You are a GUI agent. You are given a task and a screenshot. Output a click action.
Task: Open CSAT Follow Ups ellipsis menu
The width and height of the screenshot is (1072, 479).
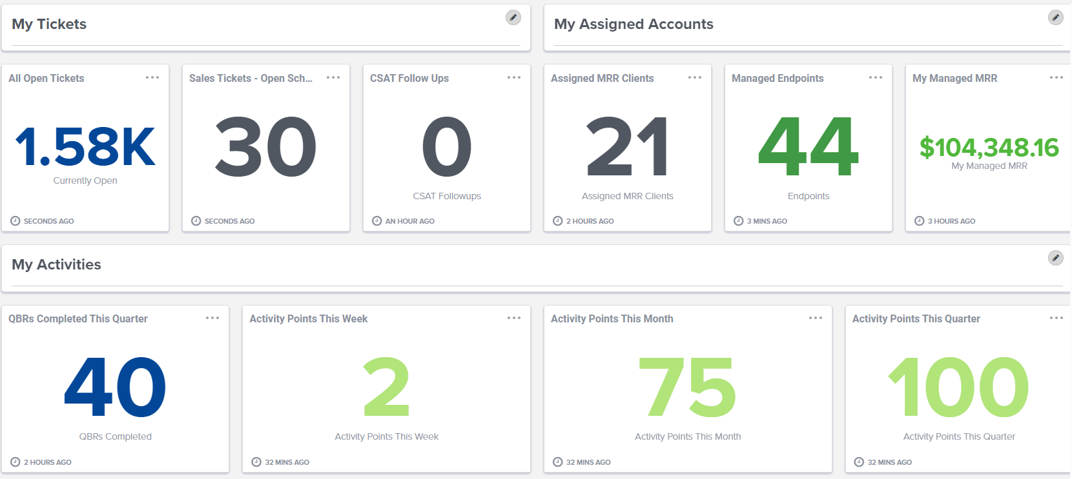point(514,77)
